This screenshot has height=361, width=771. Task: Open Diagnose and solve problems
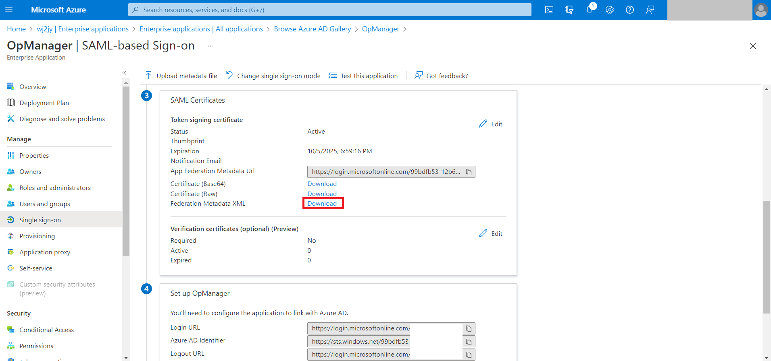coord(62,119)
